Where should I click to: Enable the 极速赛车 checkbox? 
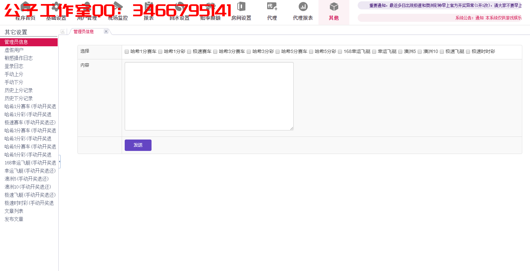point(189,52)
